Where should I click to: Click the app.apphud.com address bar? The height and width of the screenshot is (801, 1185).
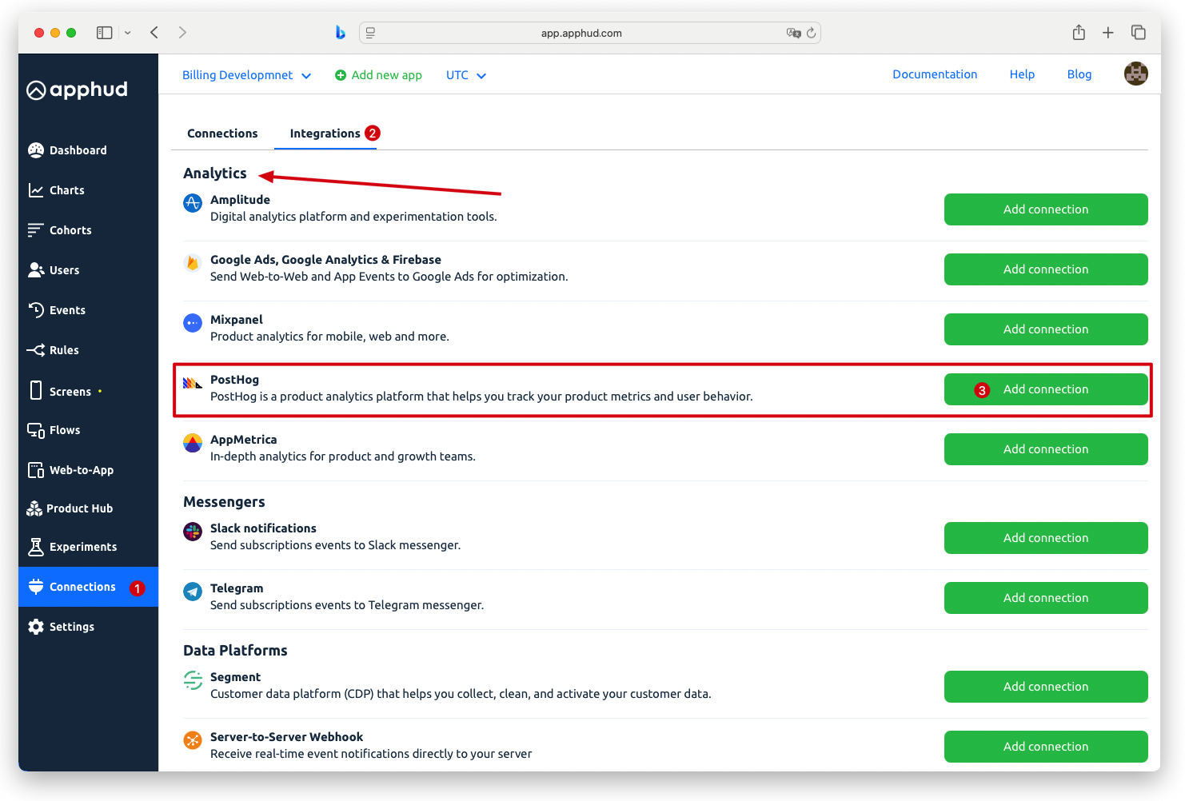tap(590, 33)
